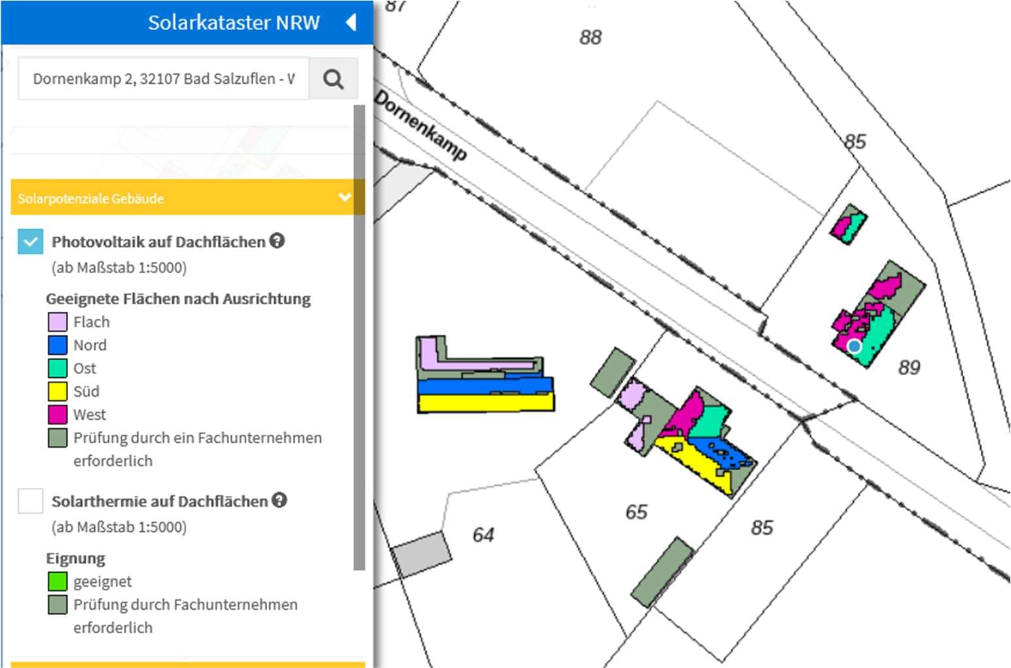Click the Süd yellow legend swatch

[x=58, y=392]
